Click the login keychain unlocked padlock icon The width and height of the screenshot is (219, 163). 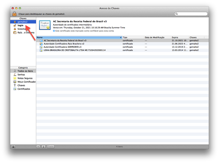15,26
